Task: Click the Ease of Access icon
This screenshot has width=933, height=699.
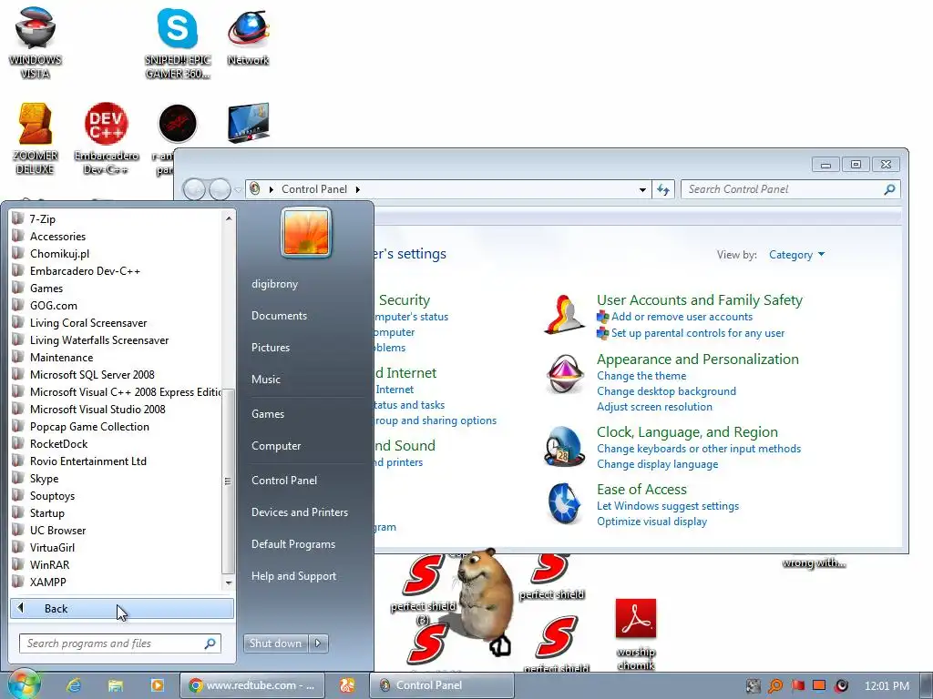Action: 564,502
